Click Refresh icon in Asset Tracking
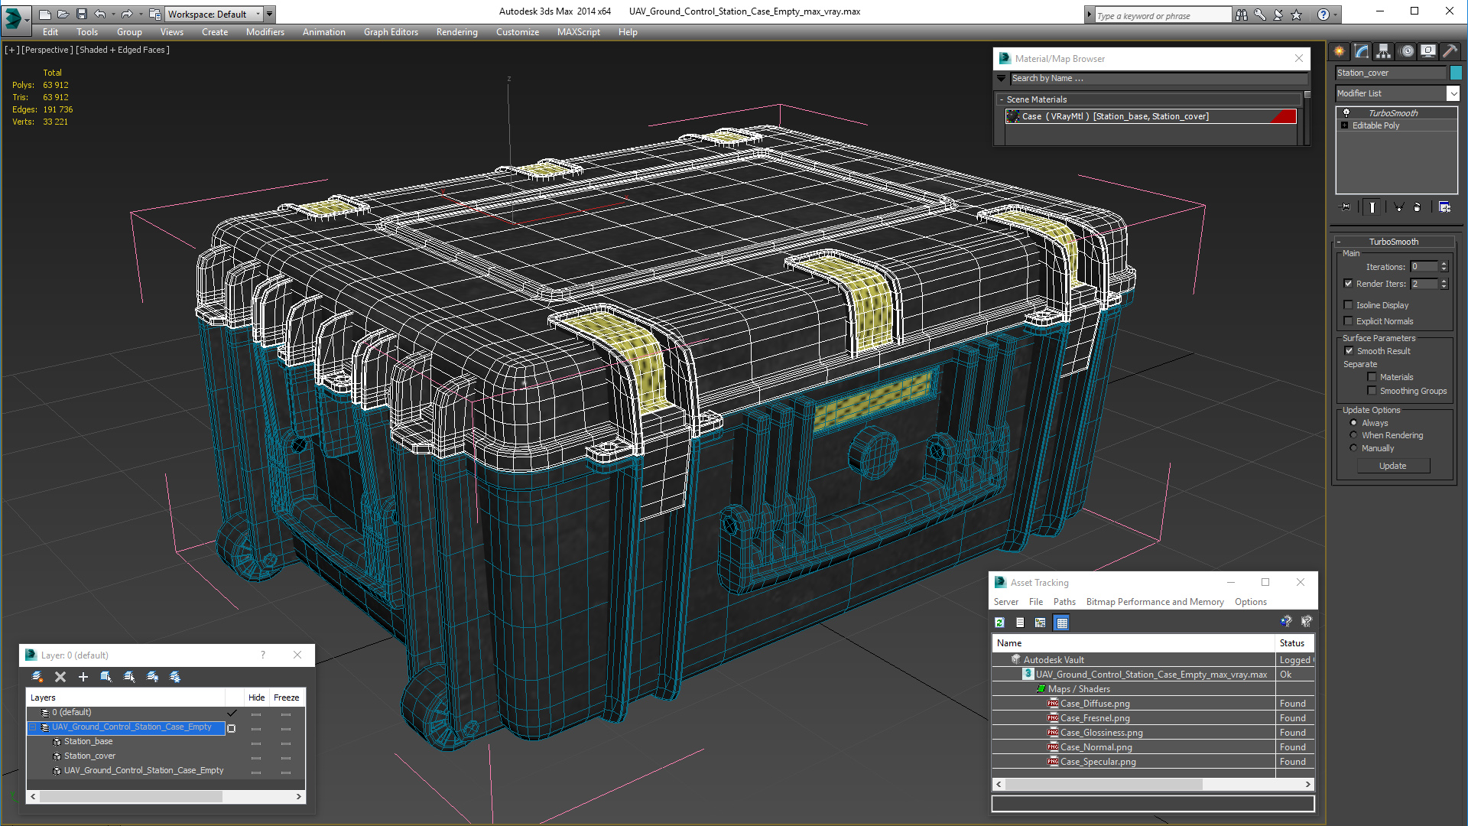Screen dimensions: 1468x826 999,623
